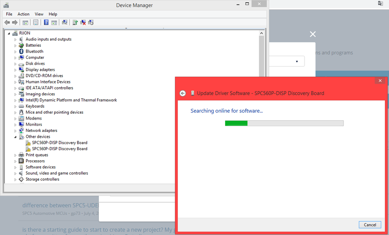Click Update Driver Software toolbar icon
This screenshot has width=389, height=235.
pos(75,23)
